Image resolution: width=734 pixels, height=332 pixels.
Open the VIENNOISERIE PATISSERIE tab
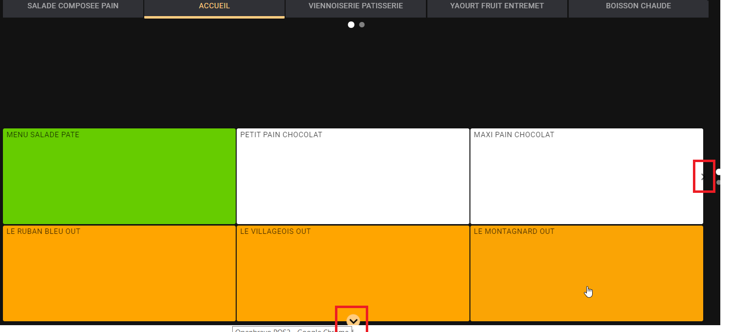click(356, 6)
